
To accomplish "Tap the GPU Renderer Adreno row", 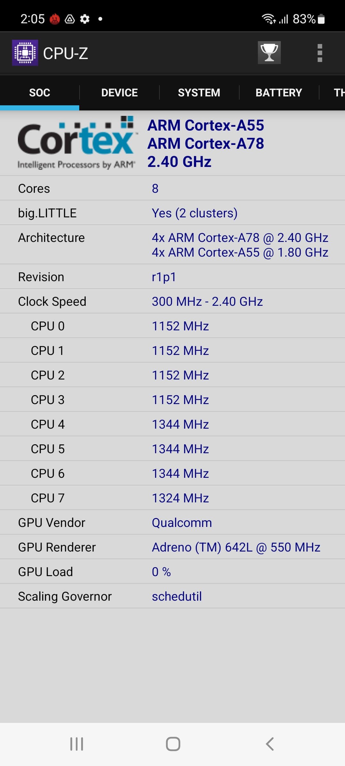I will tap(172, 547).
